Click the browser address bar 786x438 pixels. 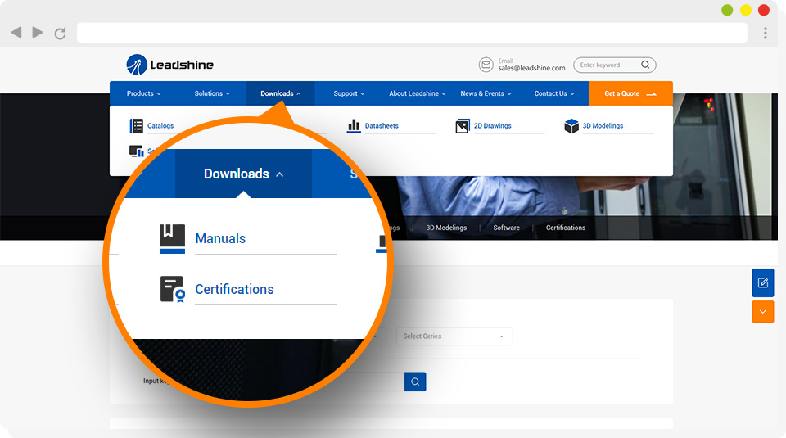point(412,33)
